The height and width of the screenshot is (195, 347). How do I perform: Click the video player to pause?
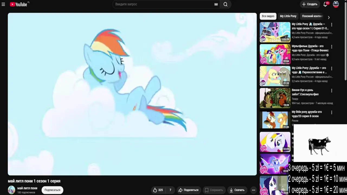click(x=132, y=94)
